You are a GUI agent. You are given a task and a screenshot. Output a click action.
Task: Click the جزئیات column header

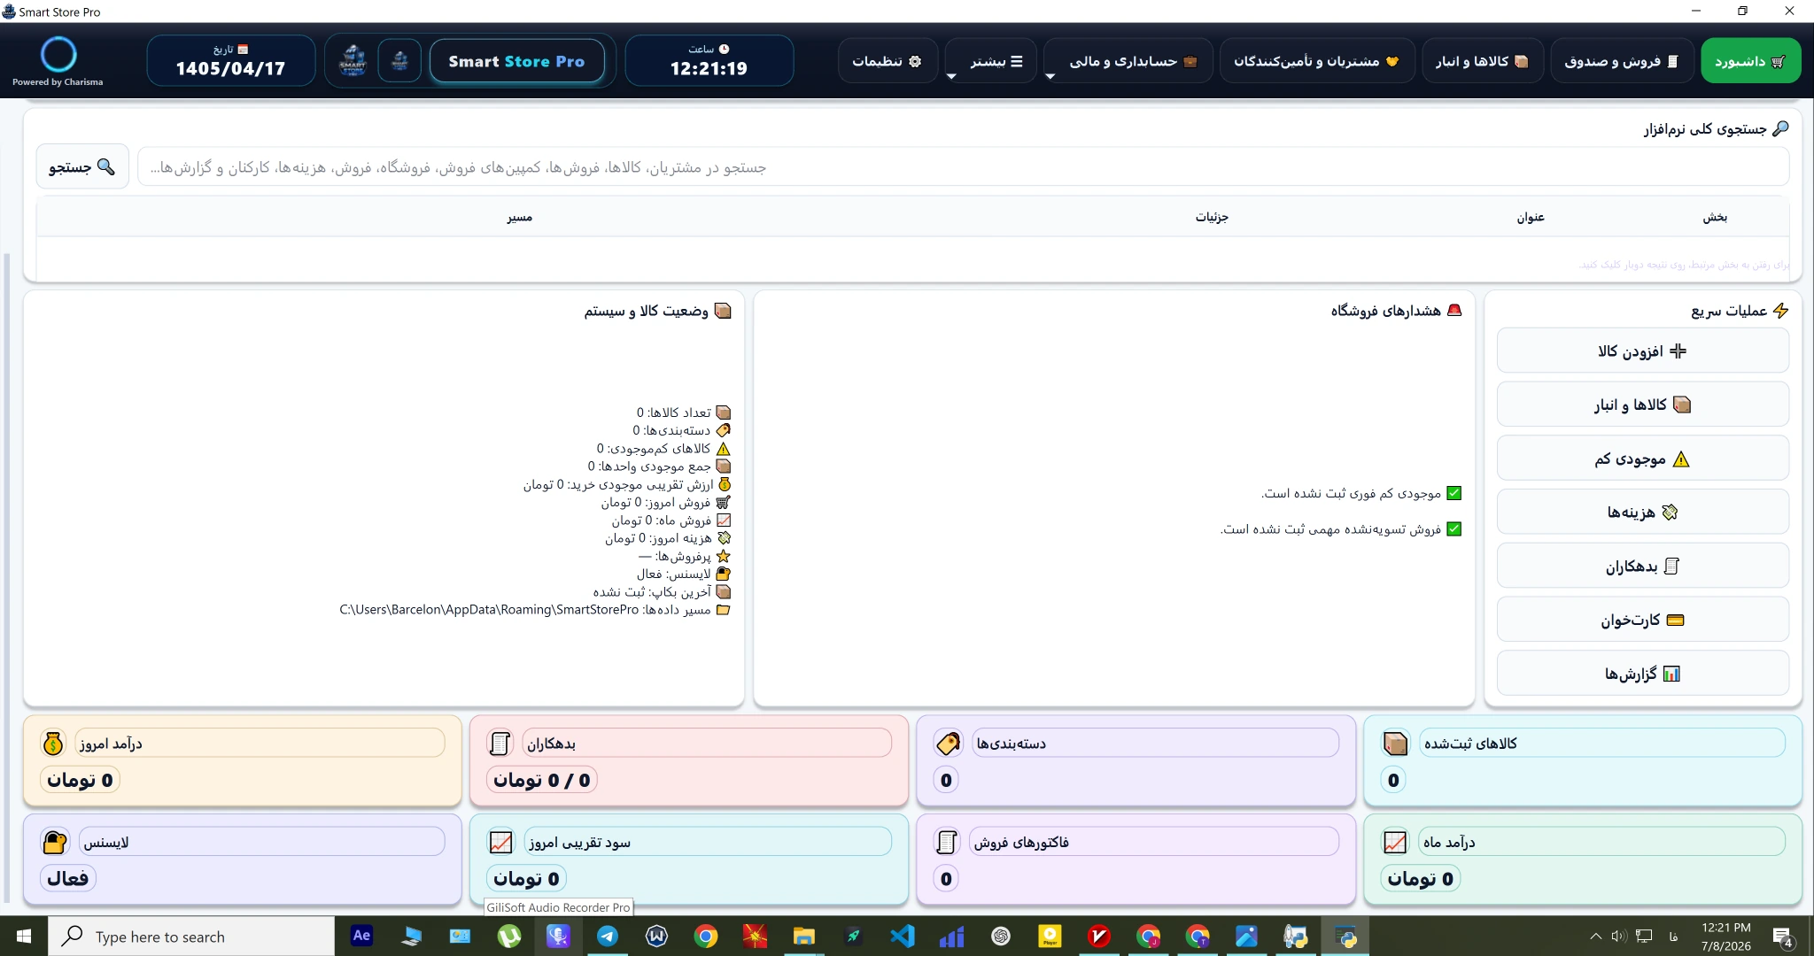pos(1212,217)
